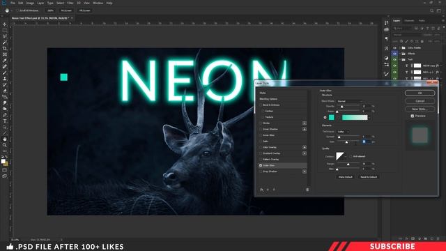Switch to the Paths tab

click(x=422, y=20)
